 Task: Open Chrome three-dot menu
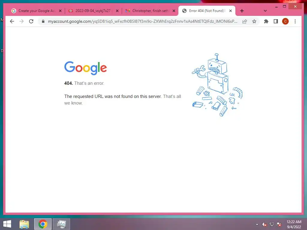pos(295,21)
